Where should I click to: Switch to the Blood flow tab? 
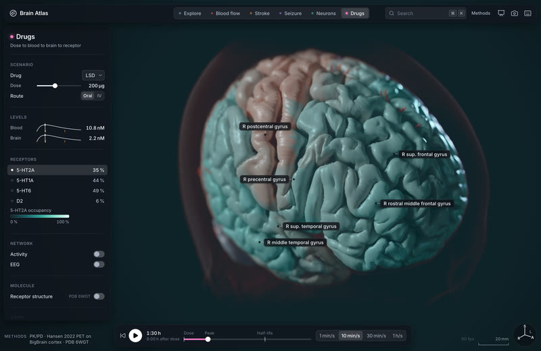tap(225, 13)
